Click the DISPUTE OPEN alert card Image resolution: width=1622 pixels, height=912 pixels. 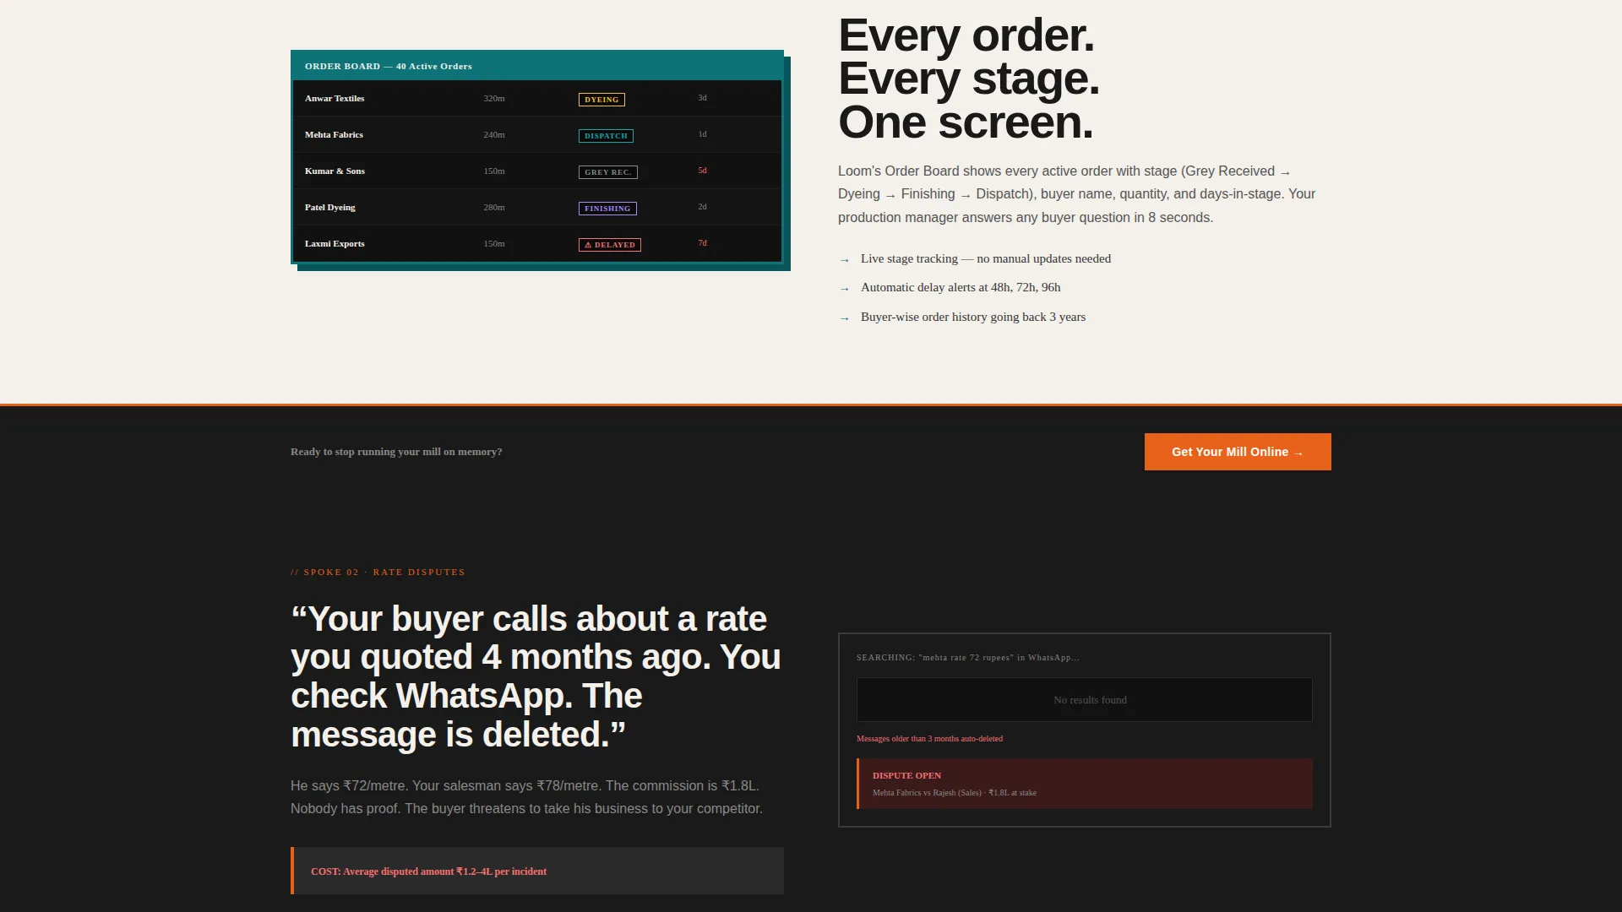click(1085, 784)
